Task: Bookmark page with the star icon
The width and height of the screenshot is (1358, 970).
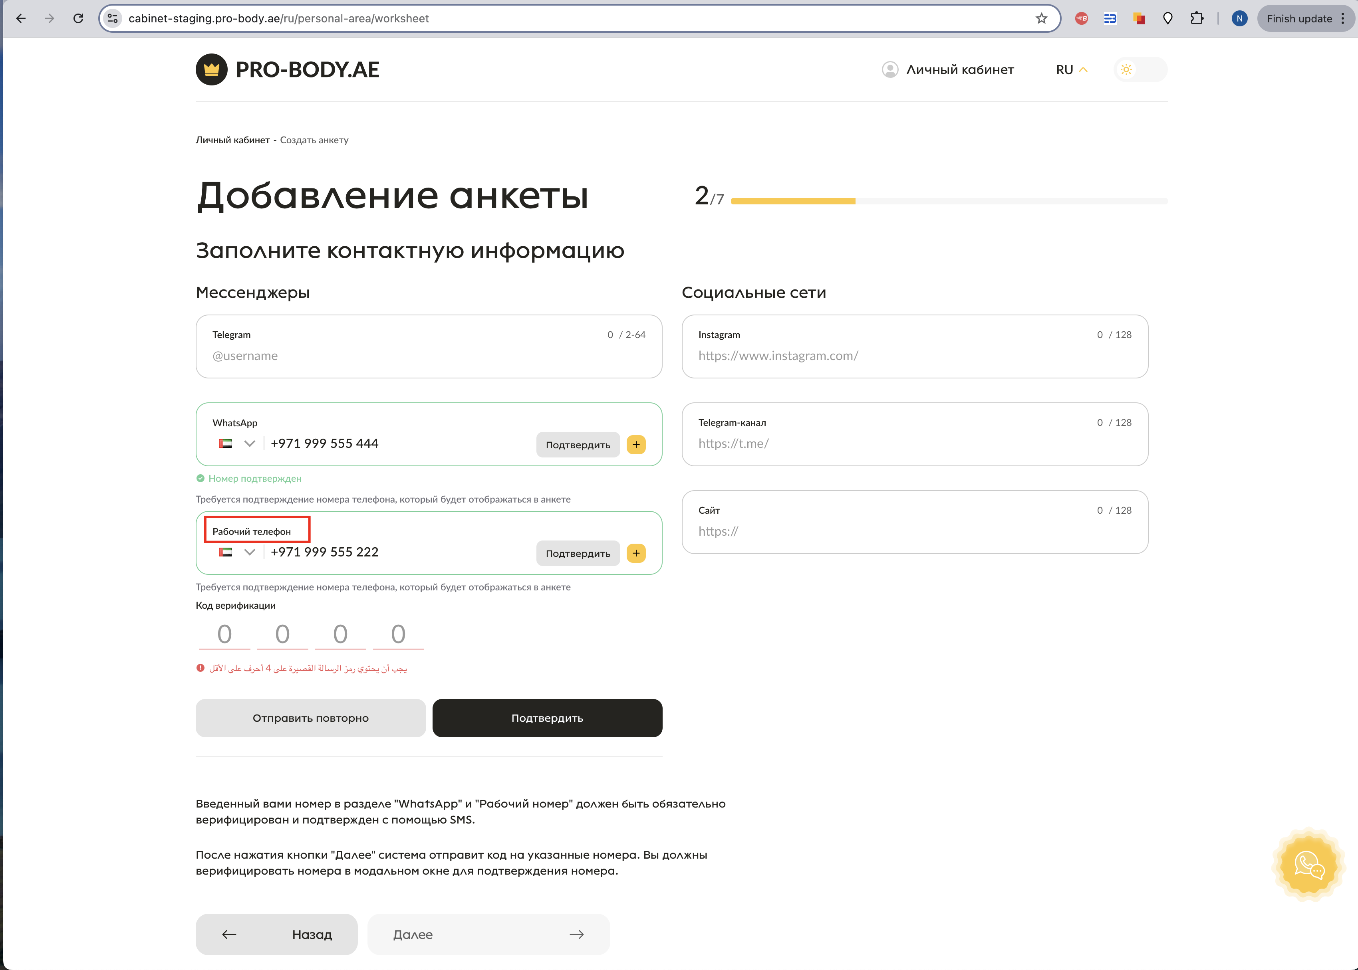Action: point(1042,18)
